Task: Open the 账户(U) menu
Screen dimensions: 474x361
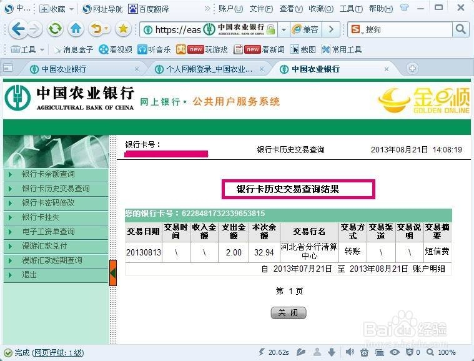Action: [230, 9]
